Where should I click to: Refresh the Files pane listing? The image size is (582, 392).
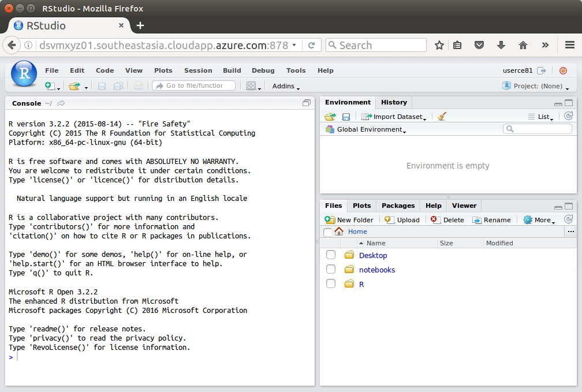tap(569, 219)
